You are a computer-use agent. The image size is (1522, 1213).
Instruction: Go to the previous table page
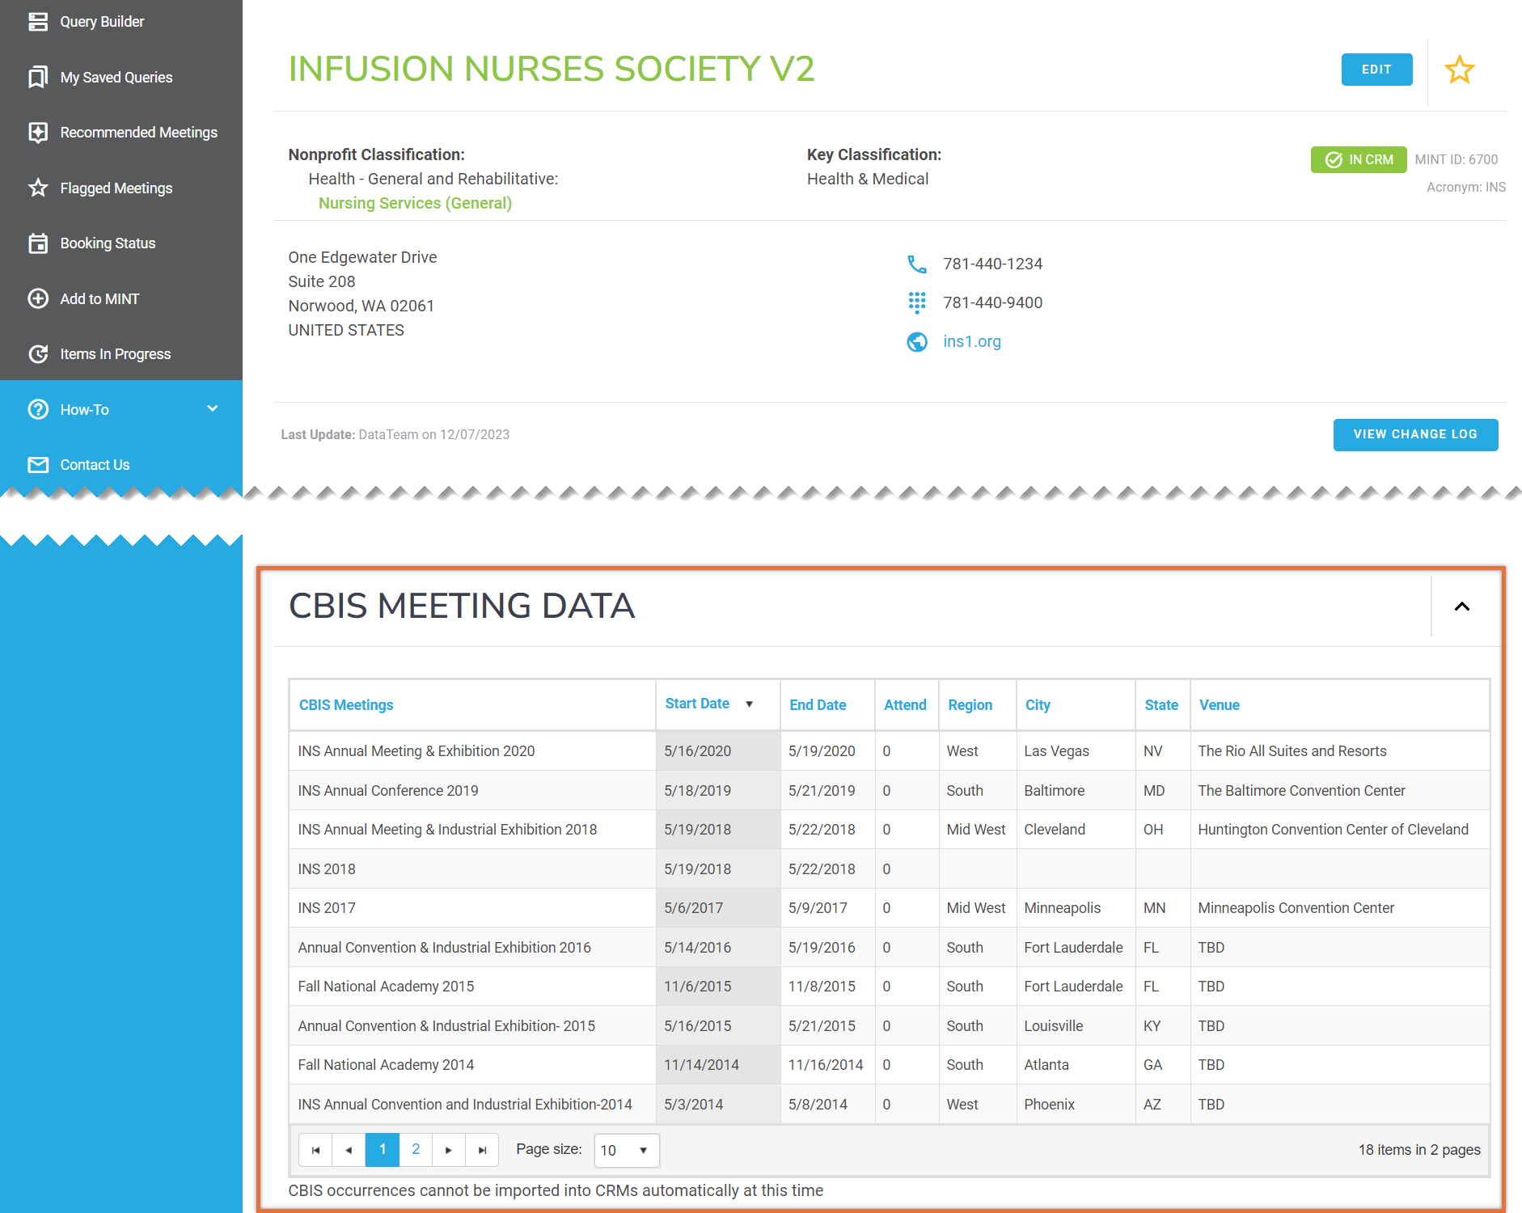pyautogui.click(x=349, y=1150)
